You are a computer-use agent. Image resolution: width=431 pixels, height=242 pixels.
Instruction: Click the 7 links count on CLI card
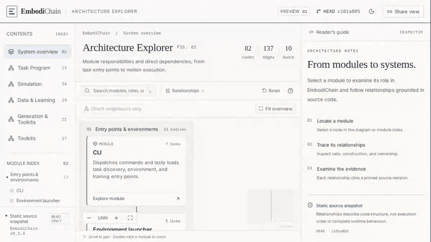coord(172,144)
